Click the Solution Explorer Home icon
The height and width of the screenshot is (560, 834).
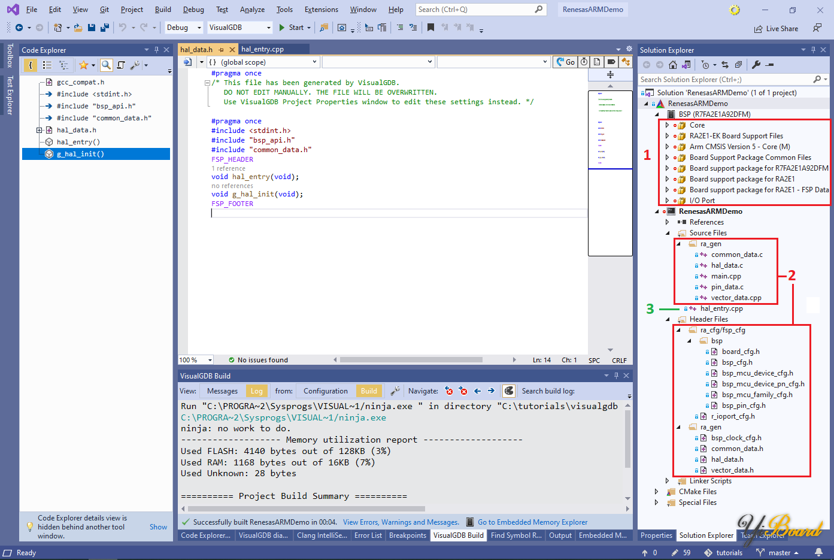pyautogui.click(x=673, y=65)
